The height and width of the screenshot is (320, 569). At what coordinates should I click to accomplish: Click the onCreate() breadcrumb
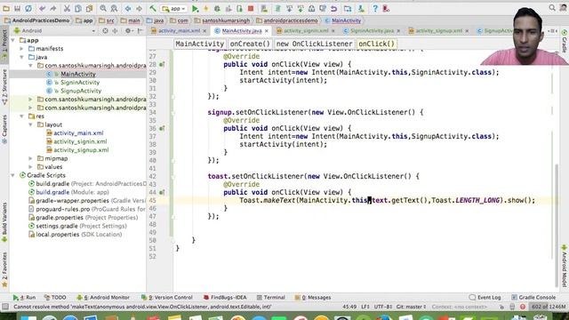pyautogui.click(x=250, y=44)
